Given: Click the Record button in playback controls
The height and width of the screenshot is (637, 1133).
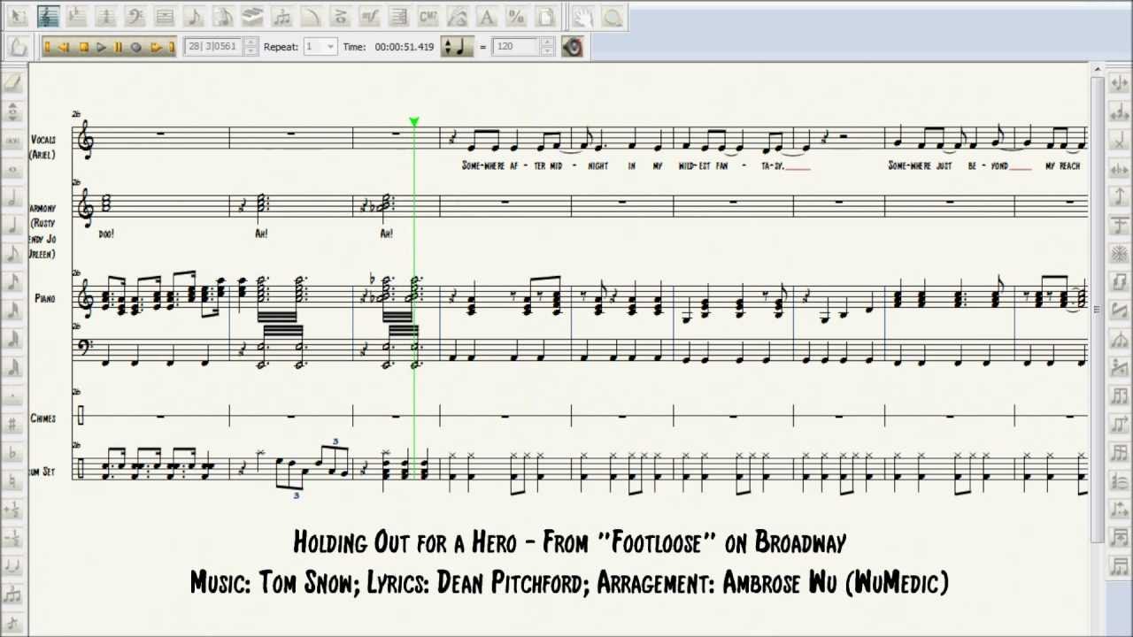Looking at the screenshot, I should (x=135, y=47).
